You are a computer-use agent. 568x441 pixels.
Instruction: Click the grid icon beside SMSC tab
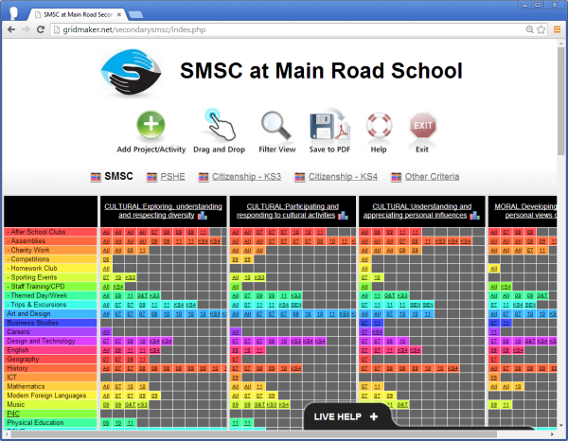tap(96, 177)
